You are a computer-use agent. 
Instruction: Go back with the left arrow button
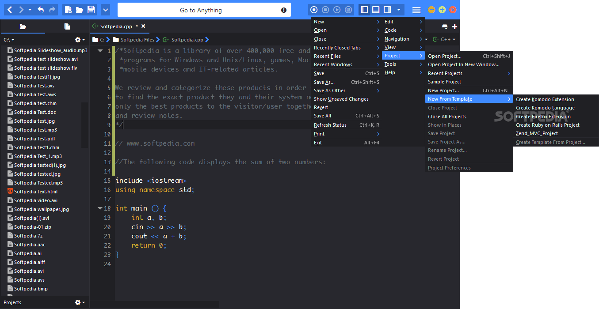[x=10, y=10]
